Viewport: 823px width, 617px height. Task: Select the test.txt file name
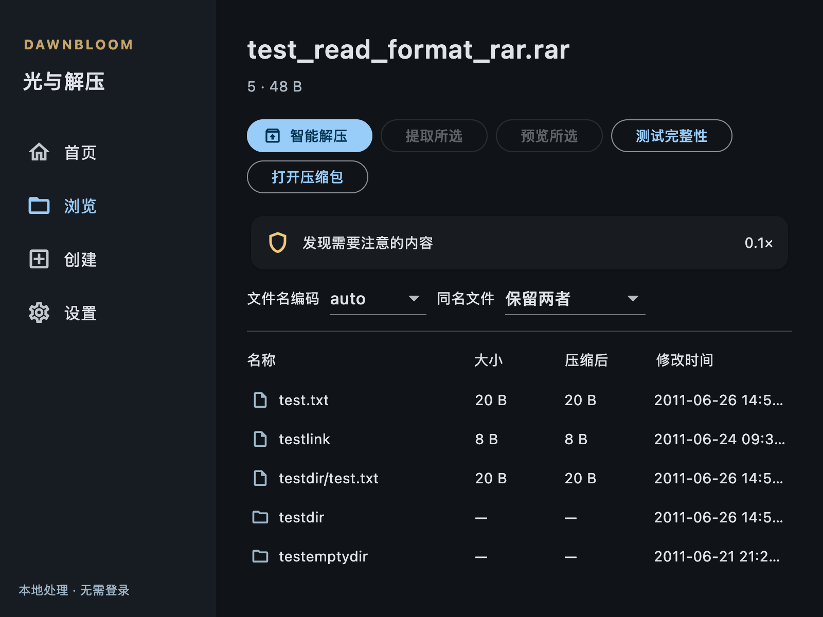(303, 400)
